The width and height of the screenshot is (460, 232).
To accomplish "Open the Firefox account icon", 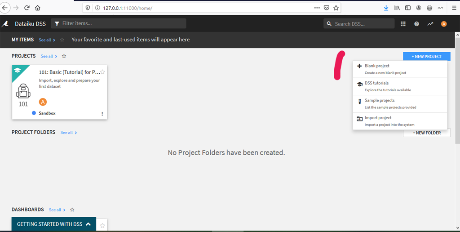I will click(x=419, y=8).
